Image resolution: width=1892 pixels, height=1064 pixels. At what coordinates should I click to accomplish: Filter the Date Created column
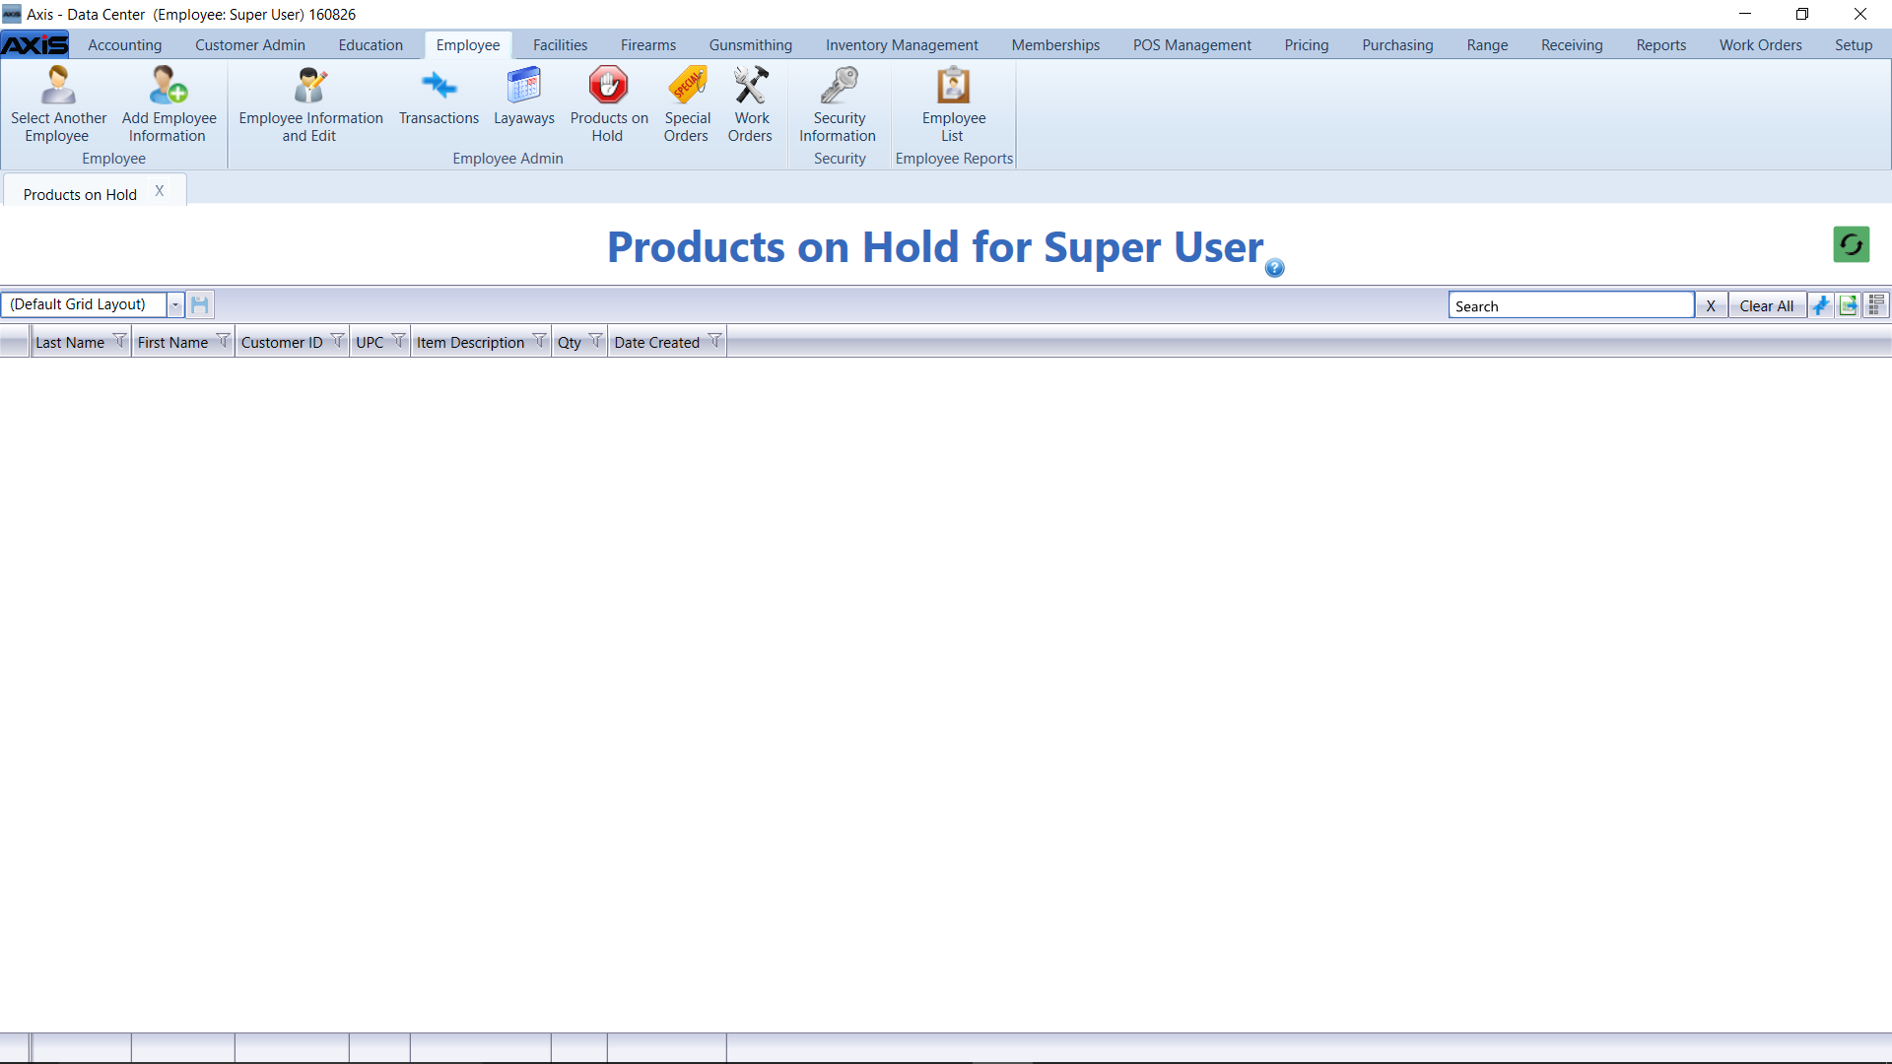click(x=714, y=341)
